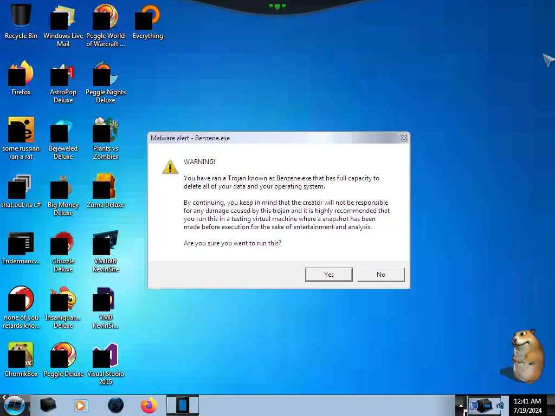Select the Plants vs Zombies icon
The image size is (555, 416).
pyautogui.click(x=106, y=139)
